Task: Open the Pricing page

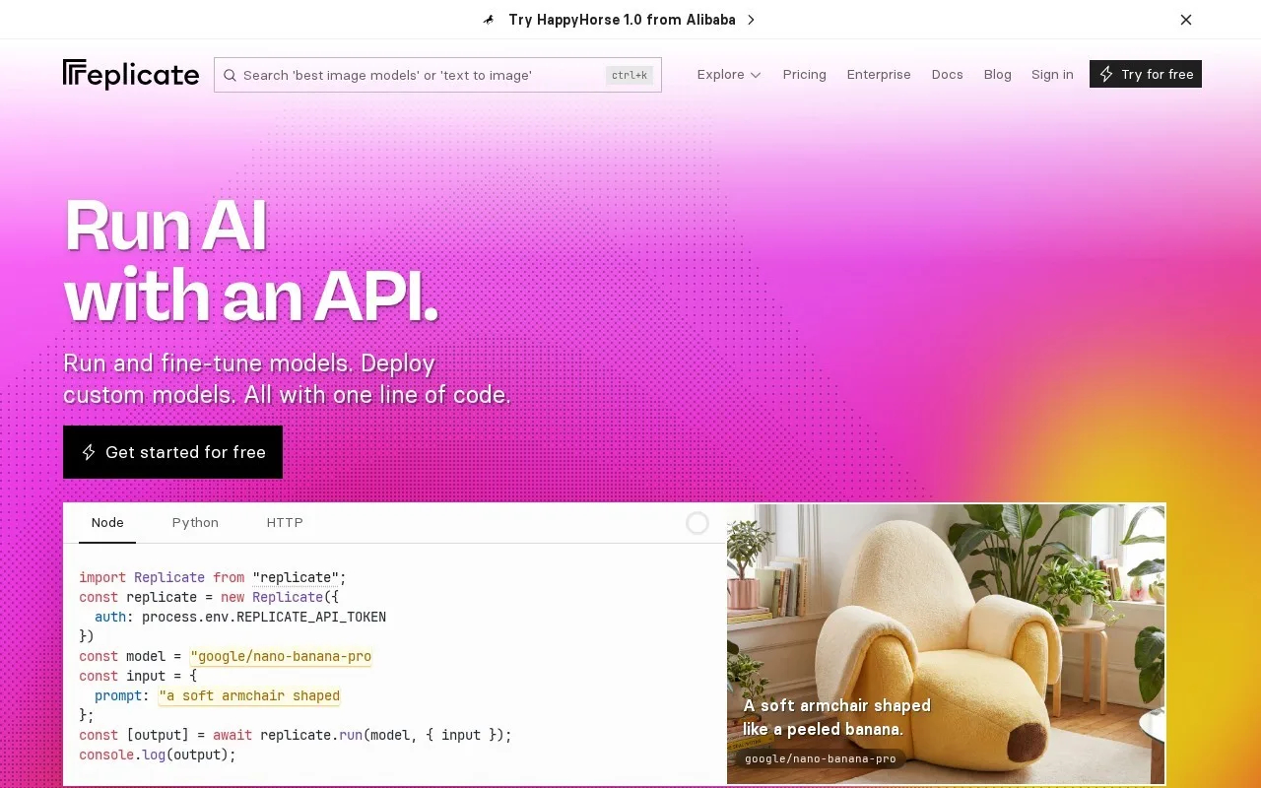Action: [805, 75]
